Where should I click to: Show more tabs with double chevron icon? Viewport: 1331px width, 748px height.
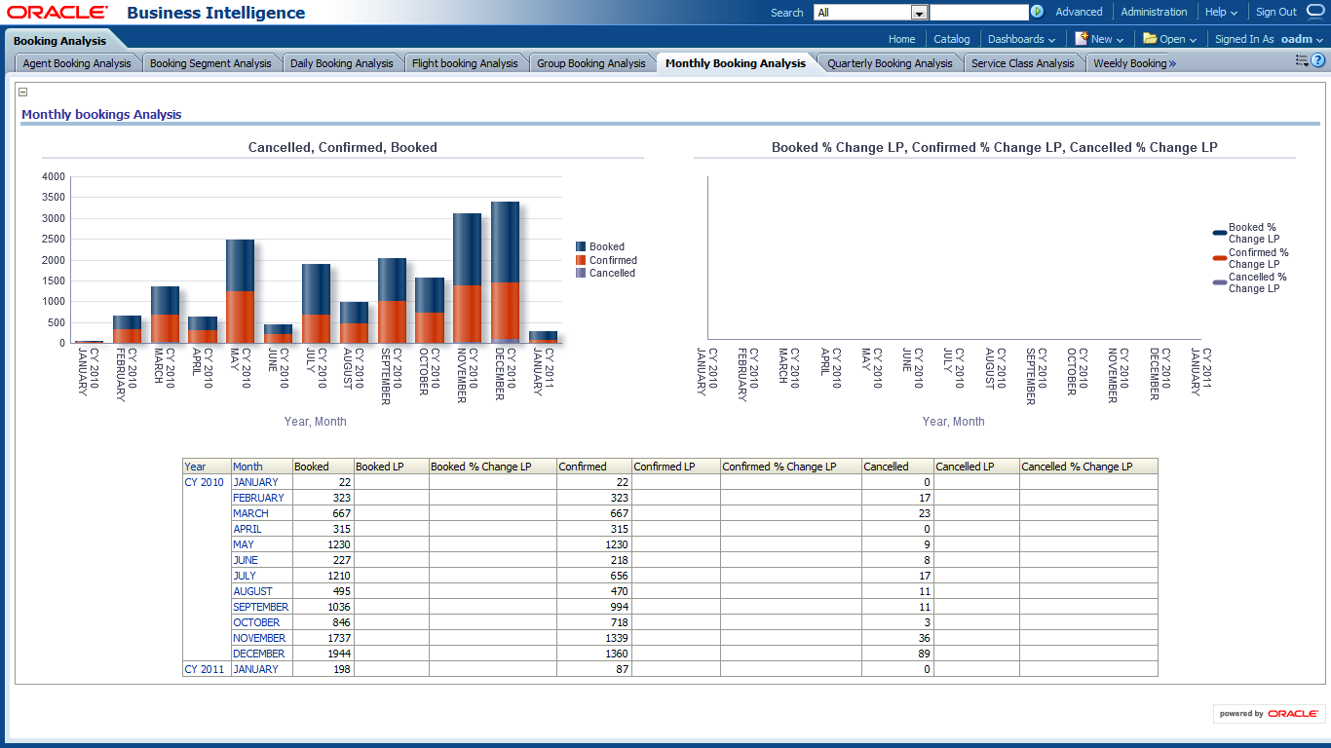click(x=1172, y=63)
